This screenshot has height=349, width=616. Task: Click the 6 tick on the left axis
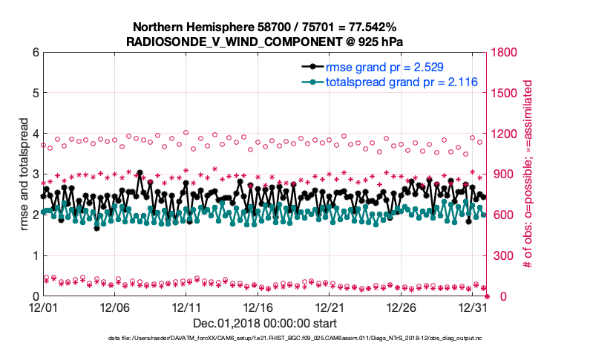click(35, 53)
